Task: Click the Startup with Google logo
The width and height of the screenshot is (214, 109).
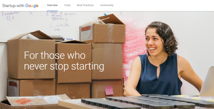Action: 20,6
